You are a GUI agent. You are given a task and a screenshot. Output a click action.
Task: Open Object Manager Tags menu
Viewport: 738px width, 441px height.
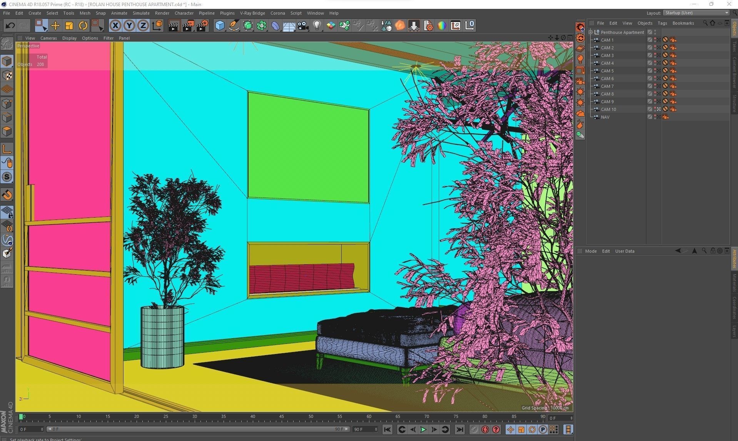(x=662, y=23)
